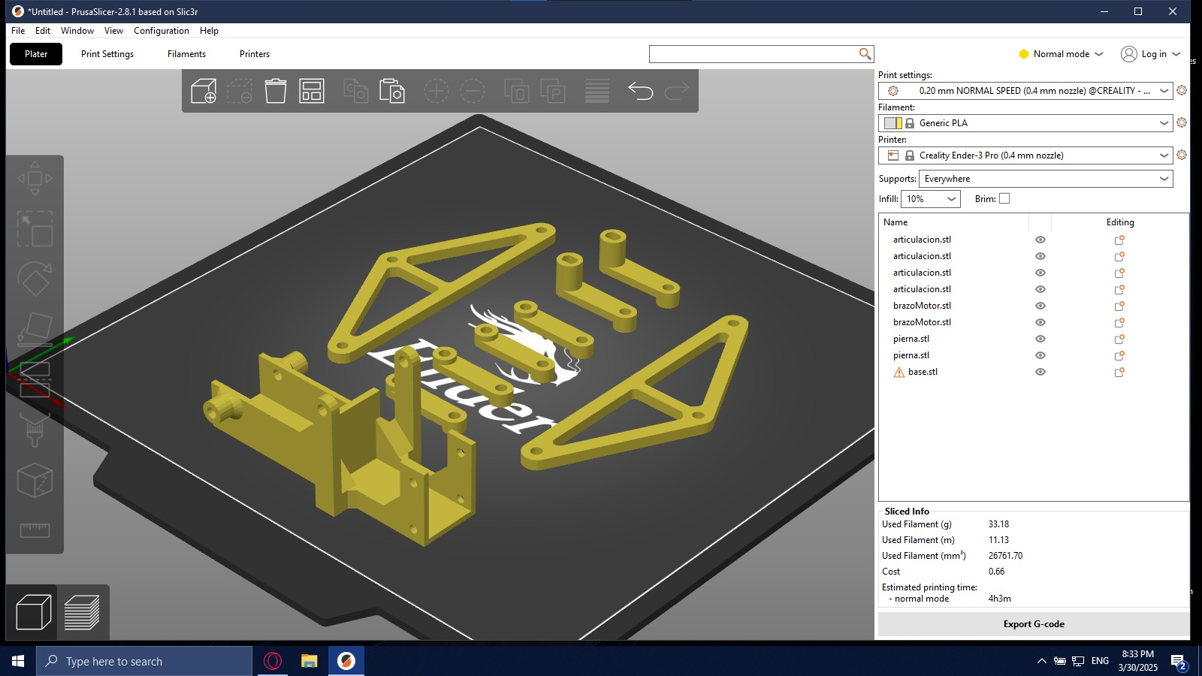Image resolution: width=1202 pixels, height=676 pixels.
Task: Click the Delete all trash can icon
Action: click(276, 91)
